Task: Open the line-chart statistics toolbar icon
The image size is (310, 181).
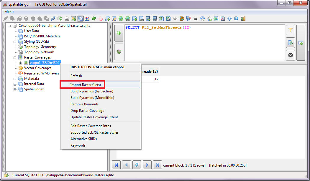Action: coord(87,19)
